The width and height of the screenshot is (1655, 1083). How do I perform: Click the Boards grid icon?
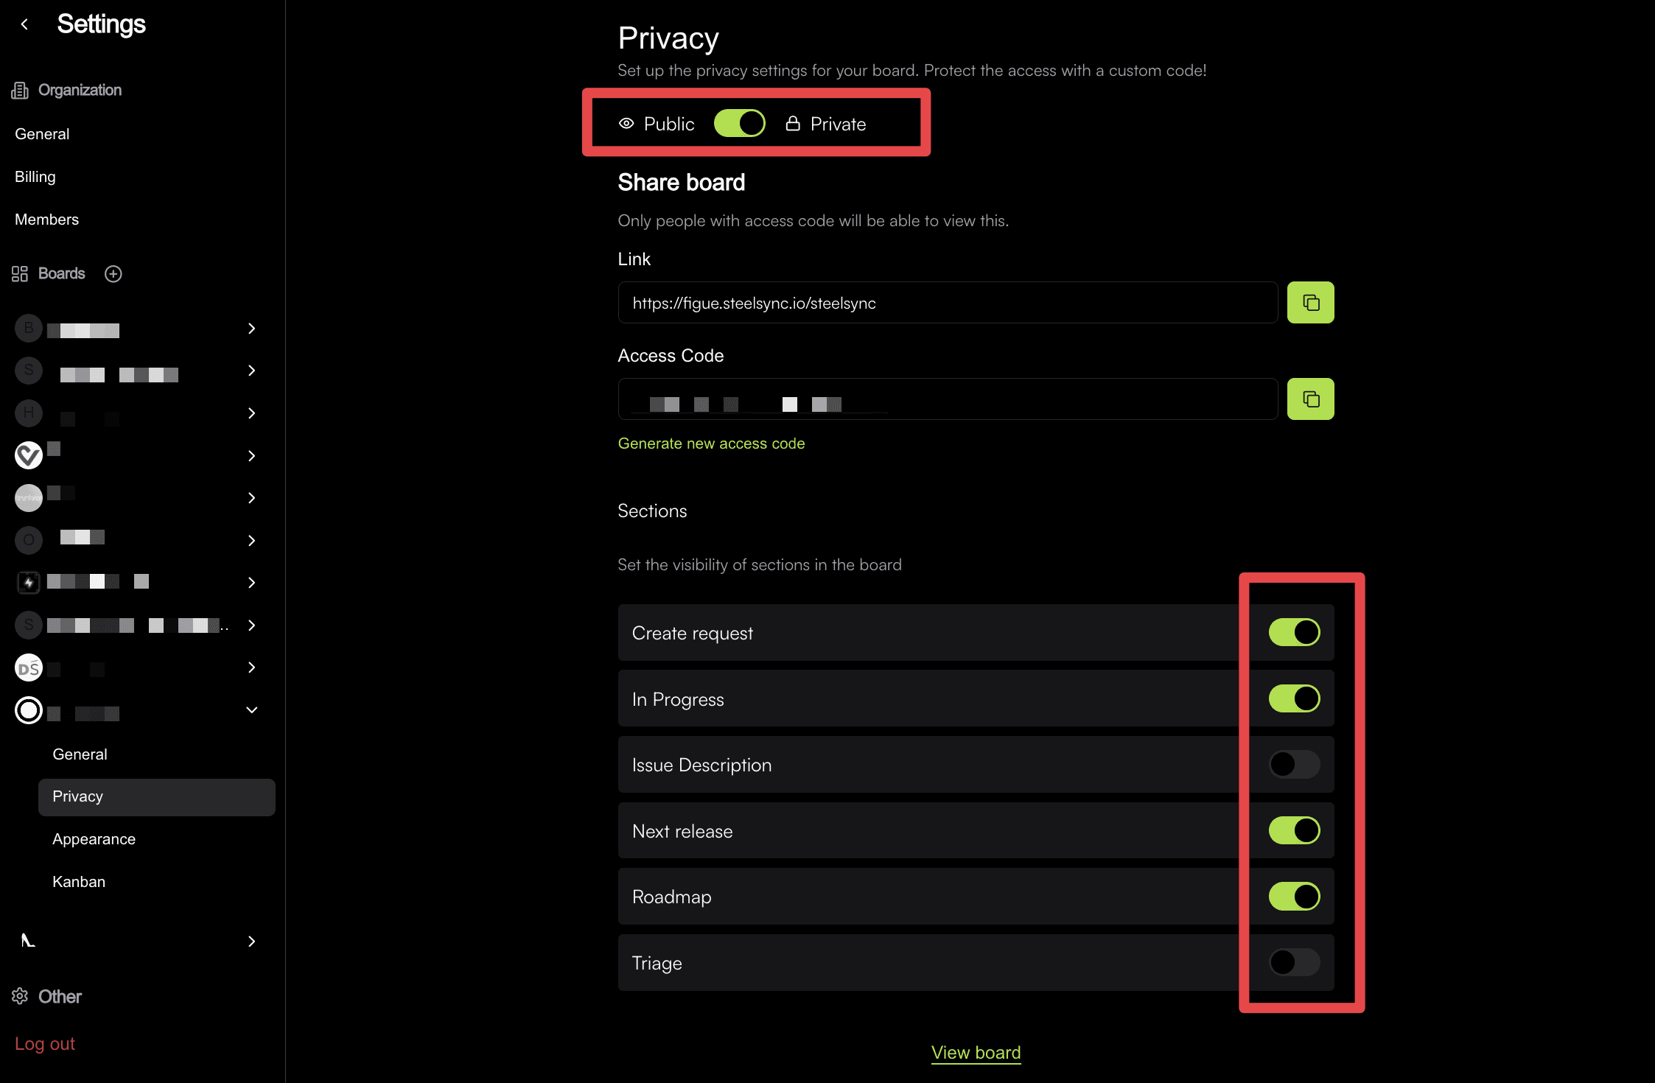20,273
